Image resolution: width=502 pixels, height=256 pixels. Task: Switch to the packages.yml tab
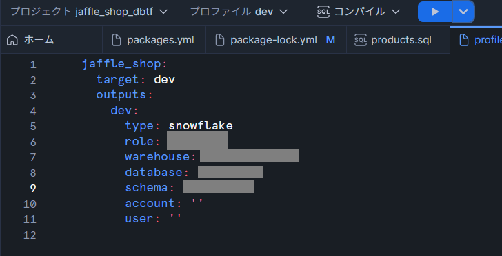154,40
